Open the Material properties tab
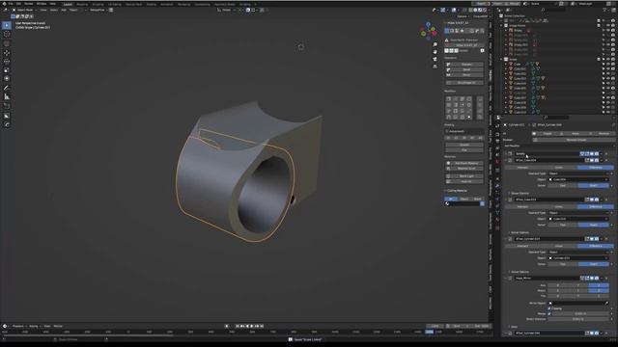 click(x=497, y=220)
